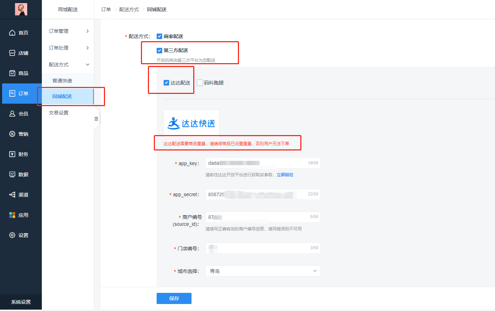Click the 会员 member person icon
495x311 pixels.
(x=12, y=114)
